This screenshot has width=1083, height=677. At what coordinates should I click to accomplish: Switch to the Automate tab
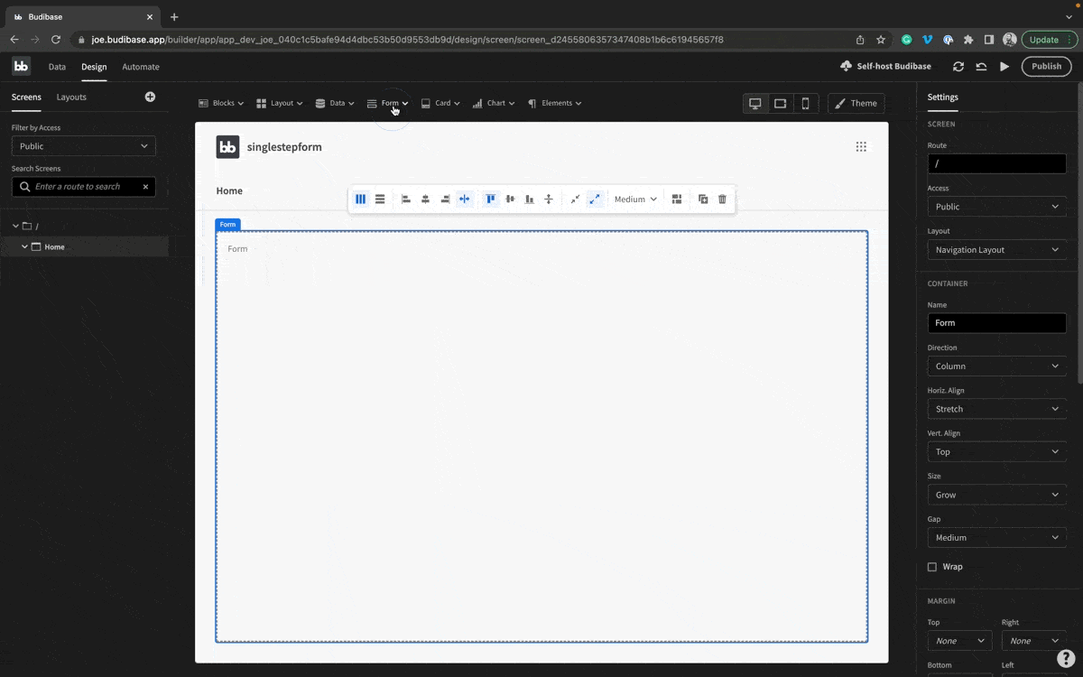[x=141, y=67]
